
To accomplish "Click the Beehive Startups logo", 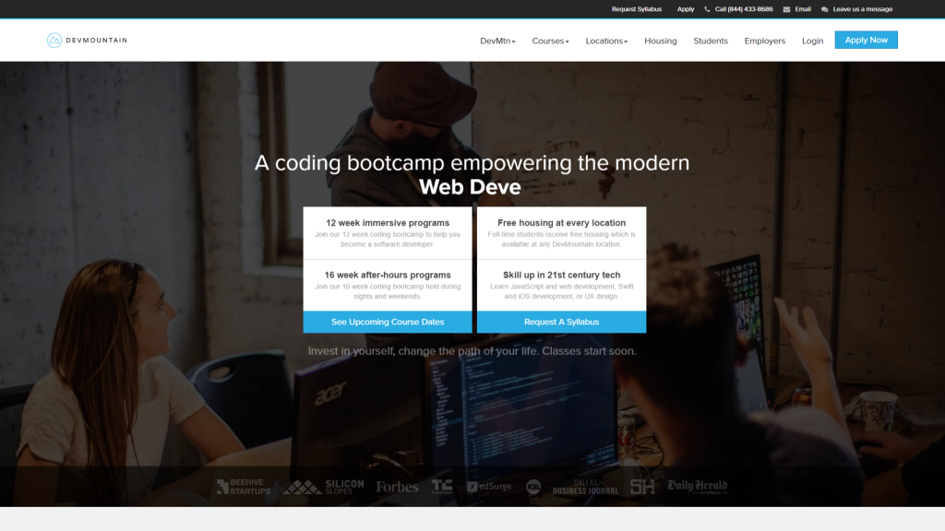I will coord(244,487).
